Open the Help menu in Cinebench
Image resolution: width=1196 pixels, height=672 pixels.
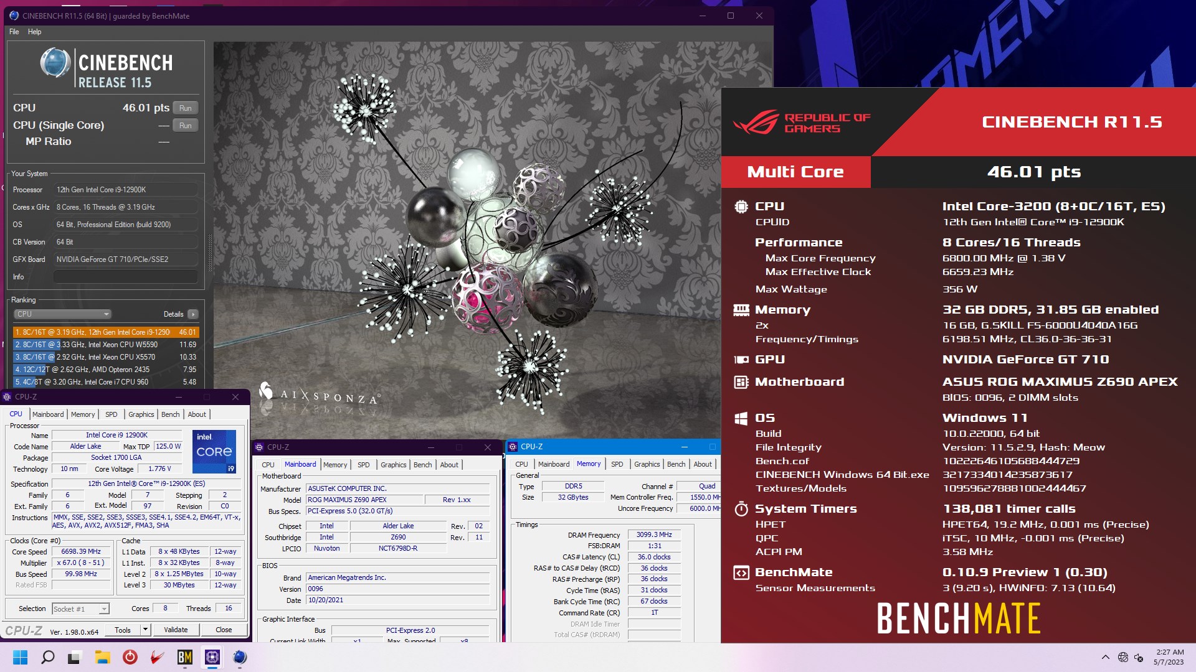(x=34, y=32)
